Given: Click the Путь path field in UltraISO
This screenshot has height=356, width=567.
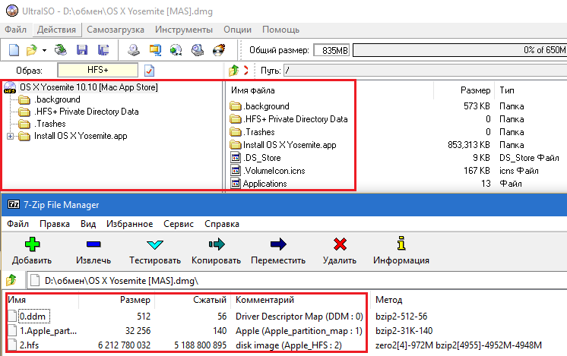Looking at the screenshot, I should click(x=426, y=71).
